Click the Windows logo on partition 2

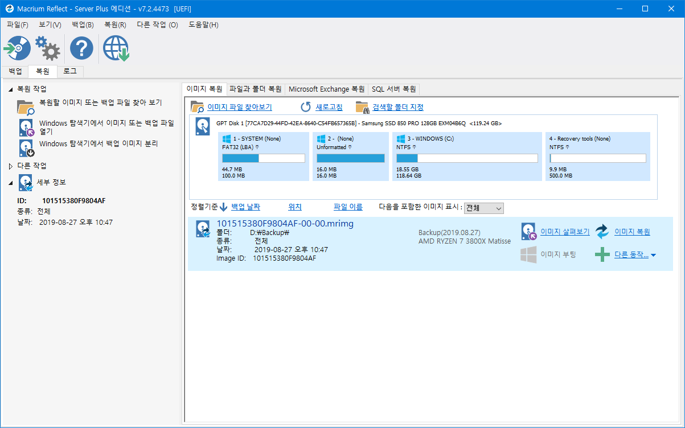(x=321, y=138)
